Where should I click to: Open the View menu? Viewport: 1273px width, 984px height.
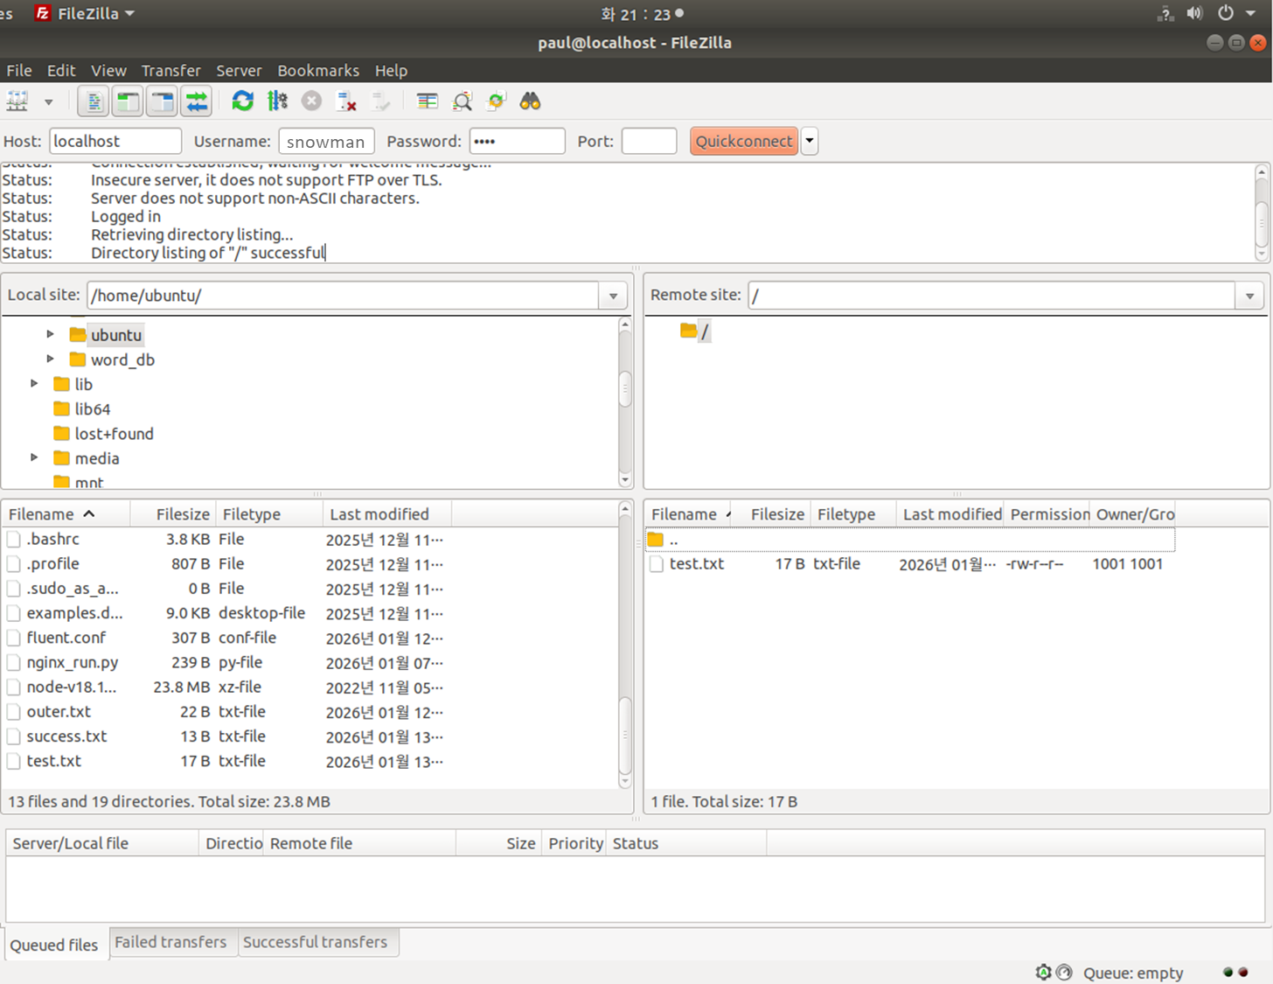click(108, 71)
